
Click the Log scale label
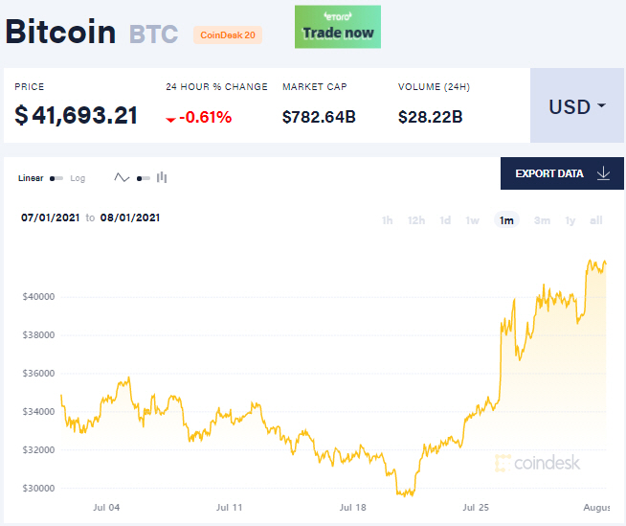(x=78, y=178)
